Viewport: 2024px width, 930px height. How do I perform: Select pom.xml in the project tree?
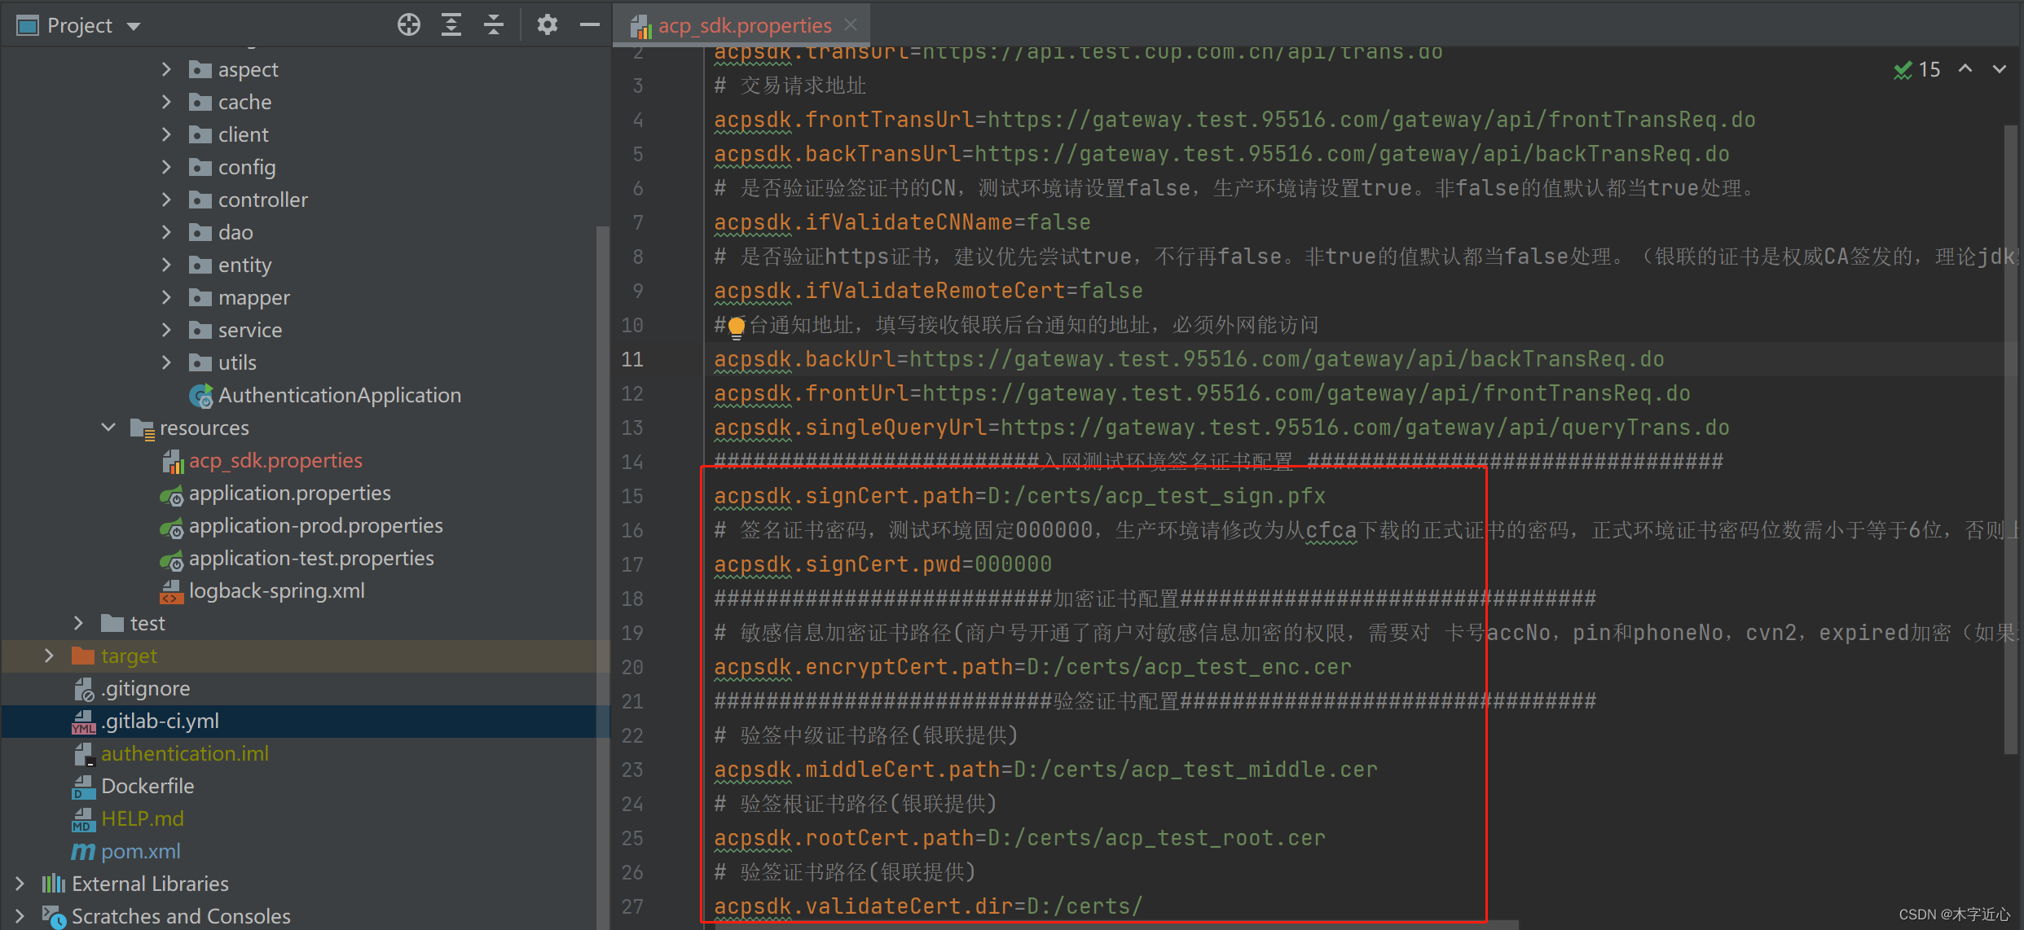140,851
